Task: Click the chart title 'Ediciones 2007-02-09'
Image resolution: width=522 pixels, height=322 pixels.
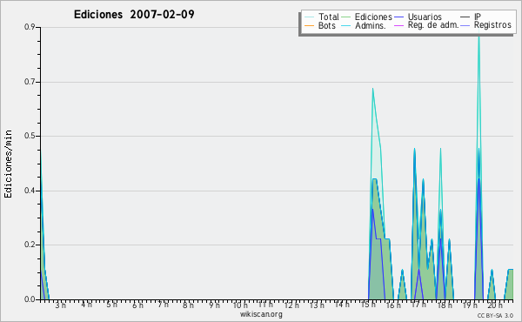Action: (x=134, y=15)
